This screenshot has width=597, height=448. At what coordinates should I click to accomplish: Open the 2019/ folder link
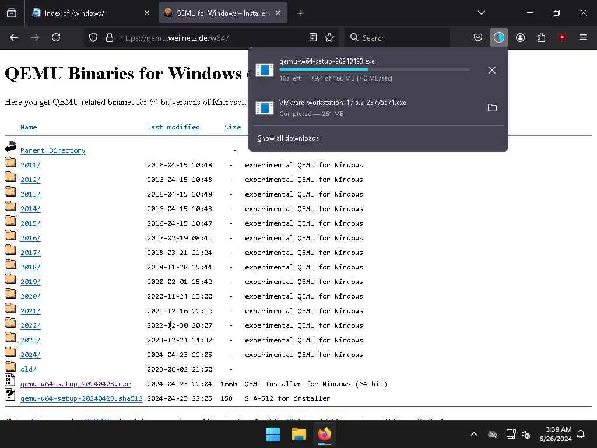[30, 282]
